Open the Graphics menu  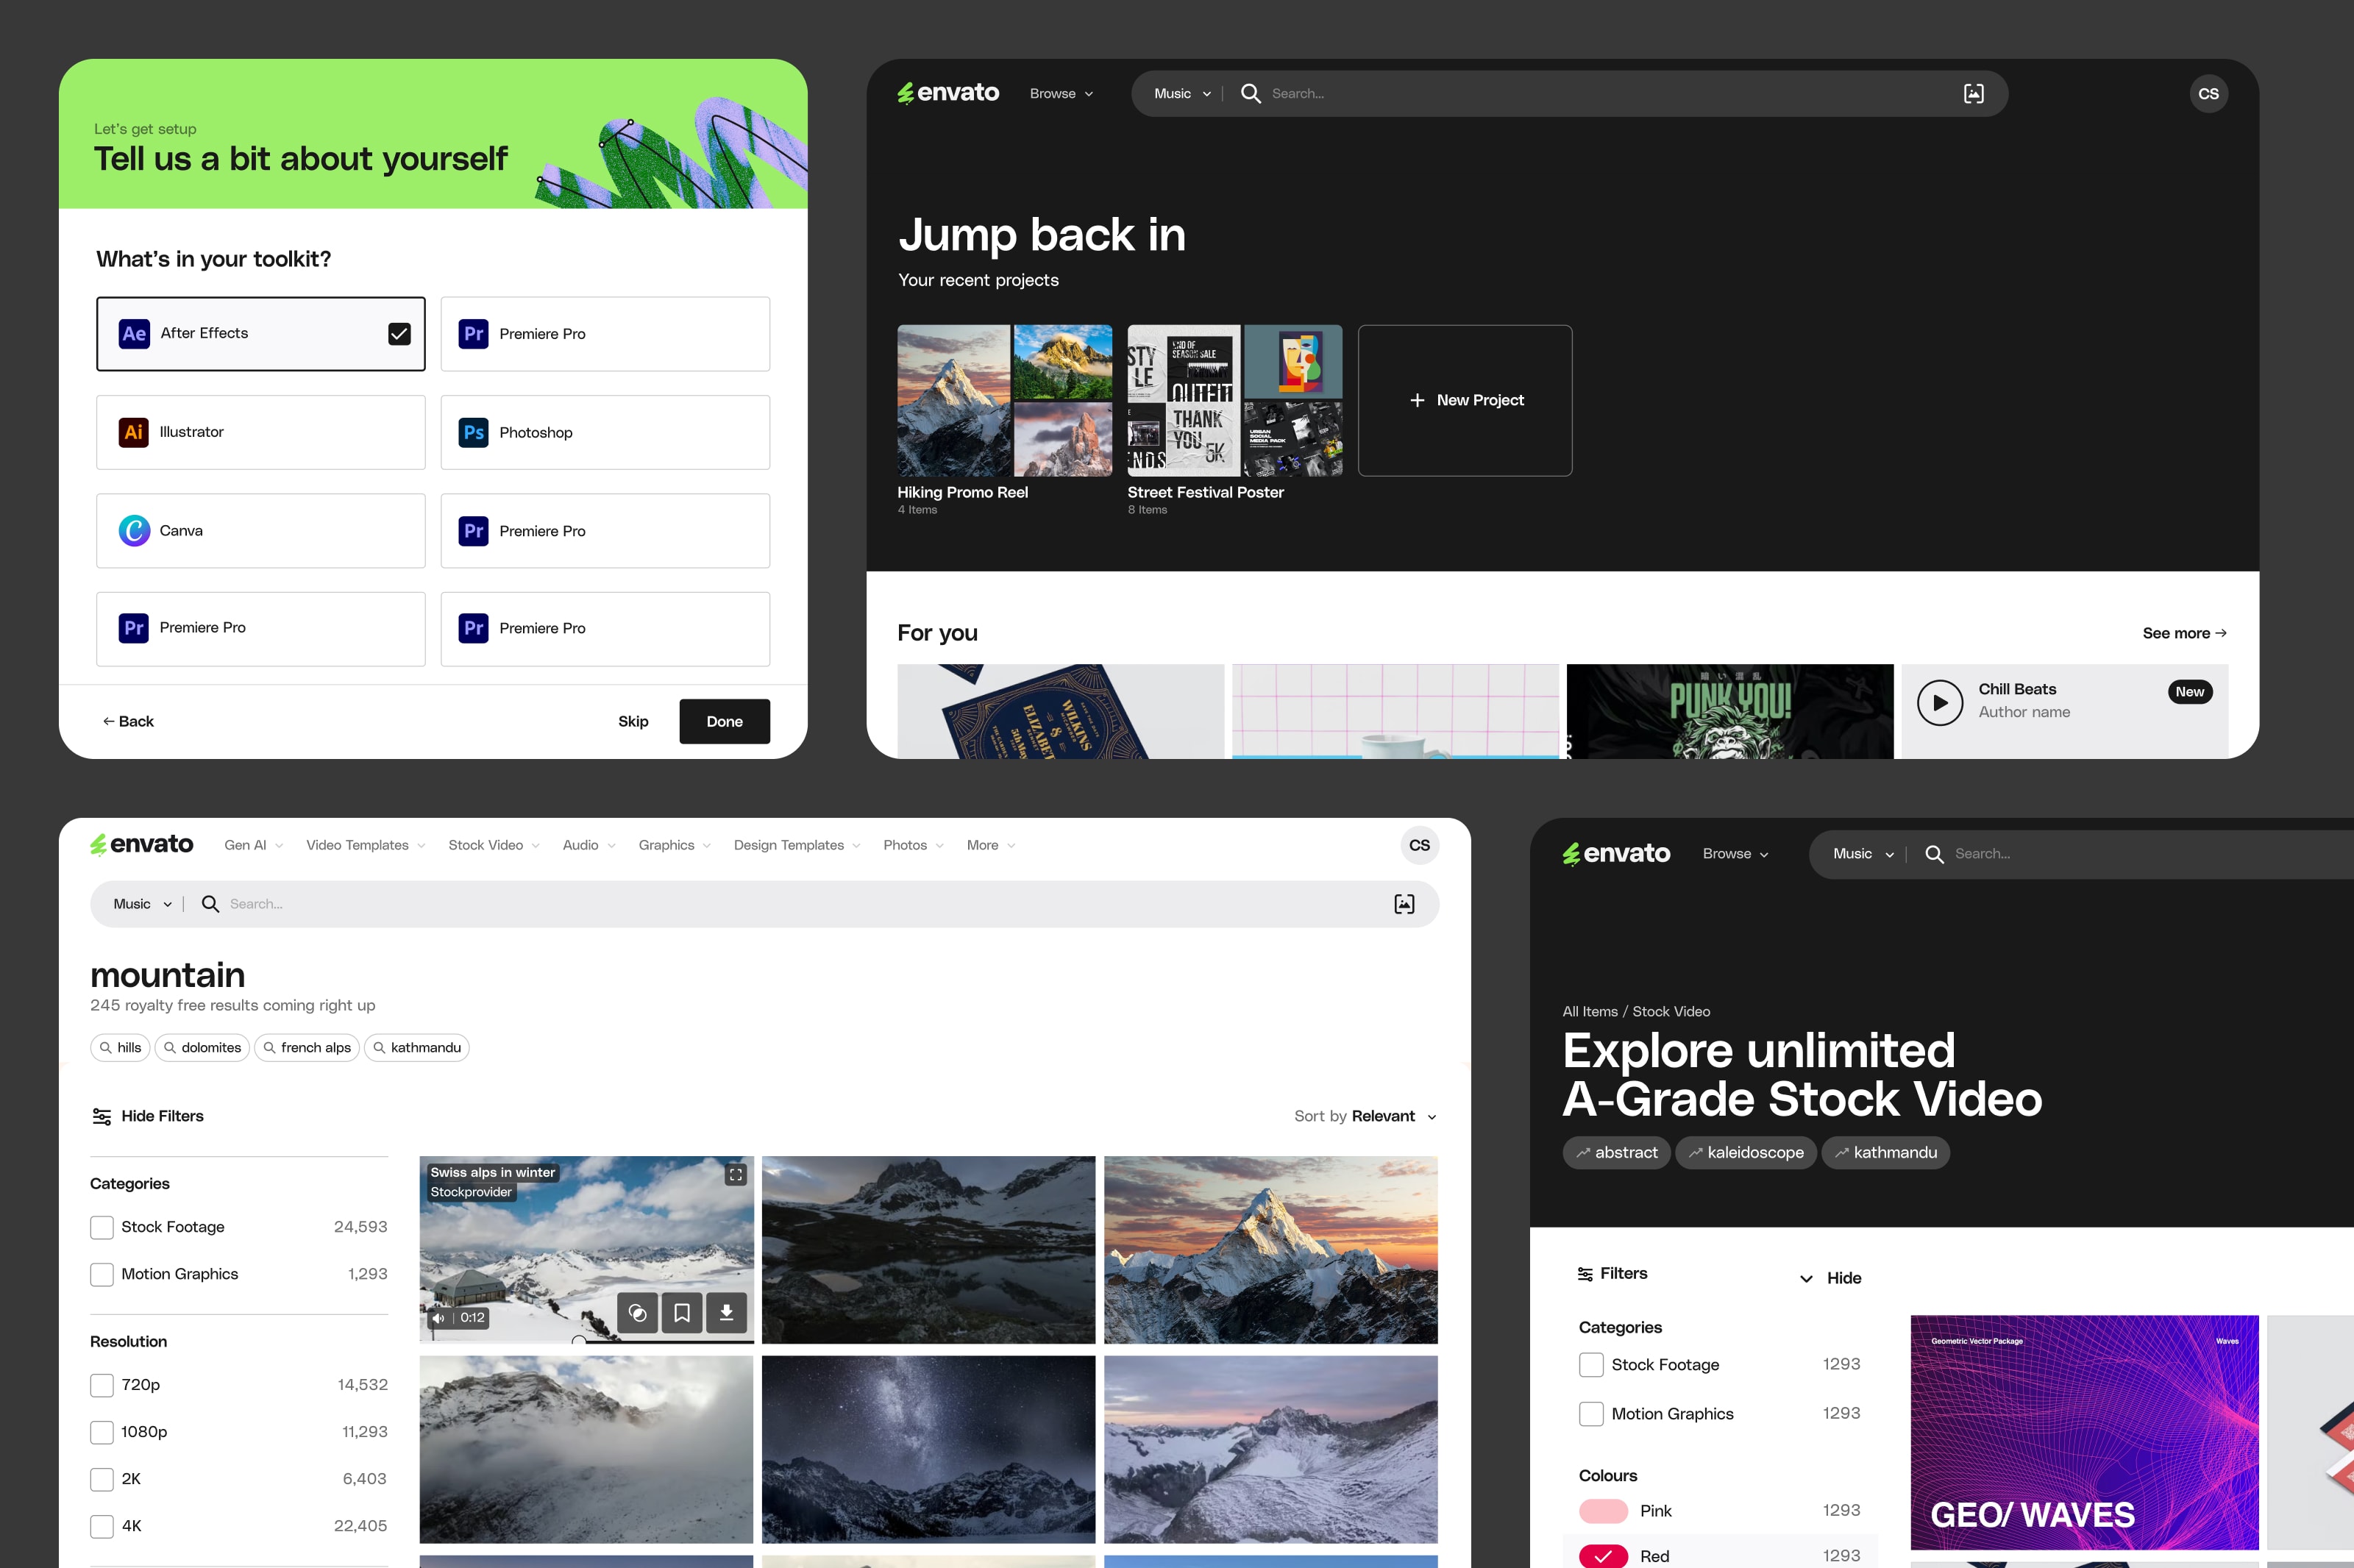pyautogui.click(x=674, y=845)
